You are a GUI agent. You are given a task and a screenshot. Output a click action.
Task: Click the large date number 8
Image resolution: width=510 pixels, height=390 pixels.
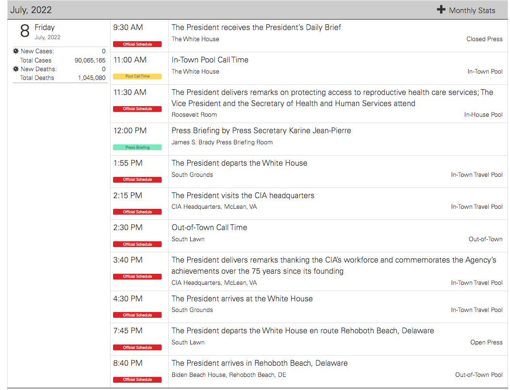(25, 31)
